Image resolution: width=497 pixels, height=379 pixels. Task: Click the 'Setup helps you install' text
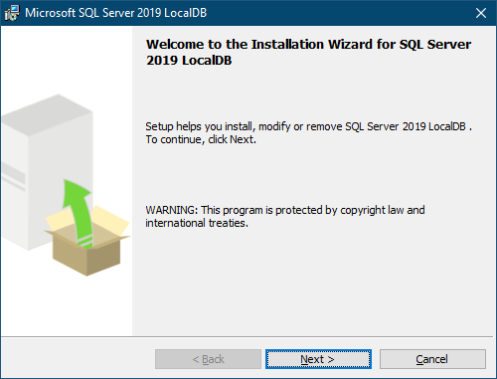click(308, 132)
